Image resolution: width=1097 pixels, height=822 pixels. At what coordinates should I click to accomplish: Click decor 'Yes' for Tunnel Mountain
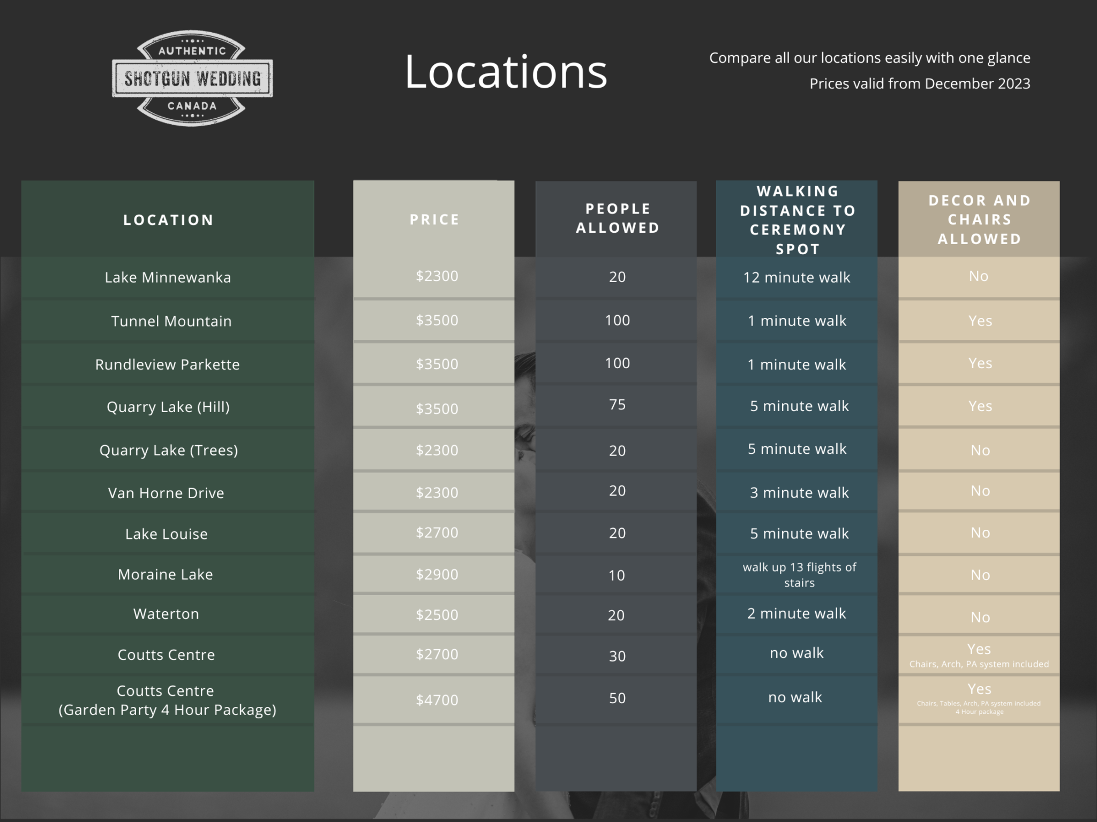click(x=980, y=321)
